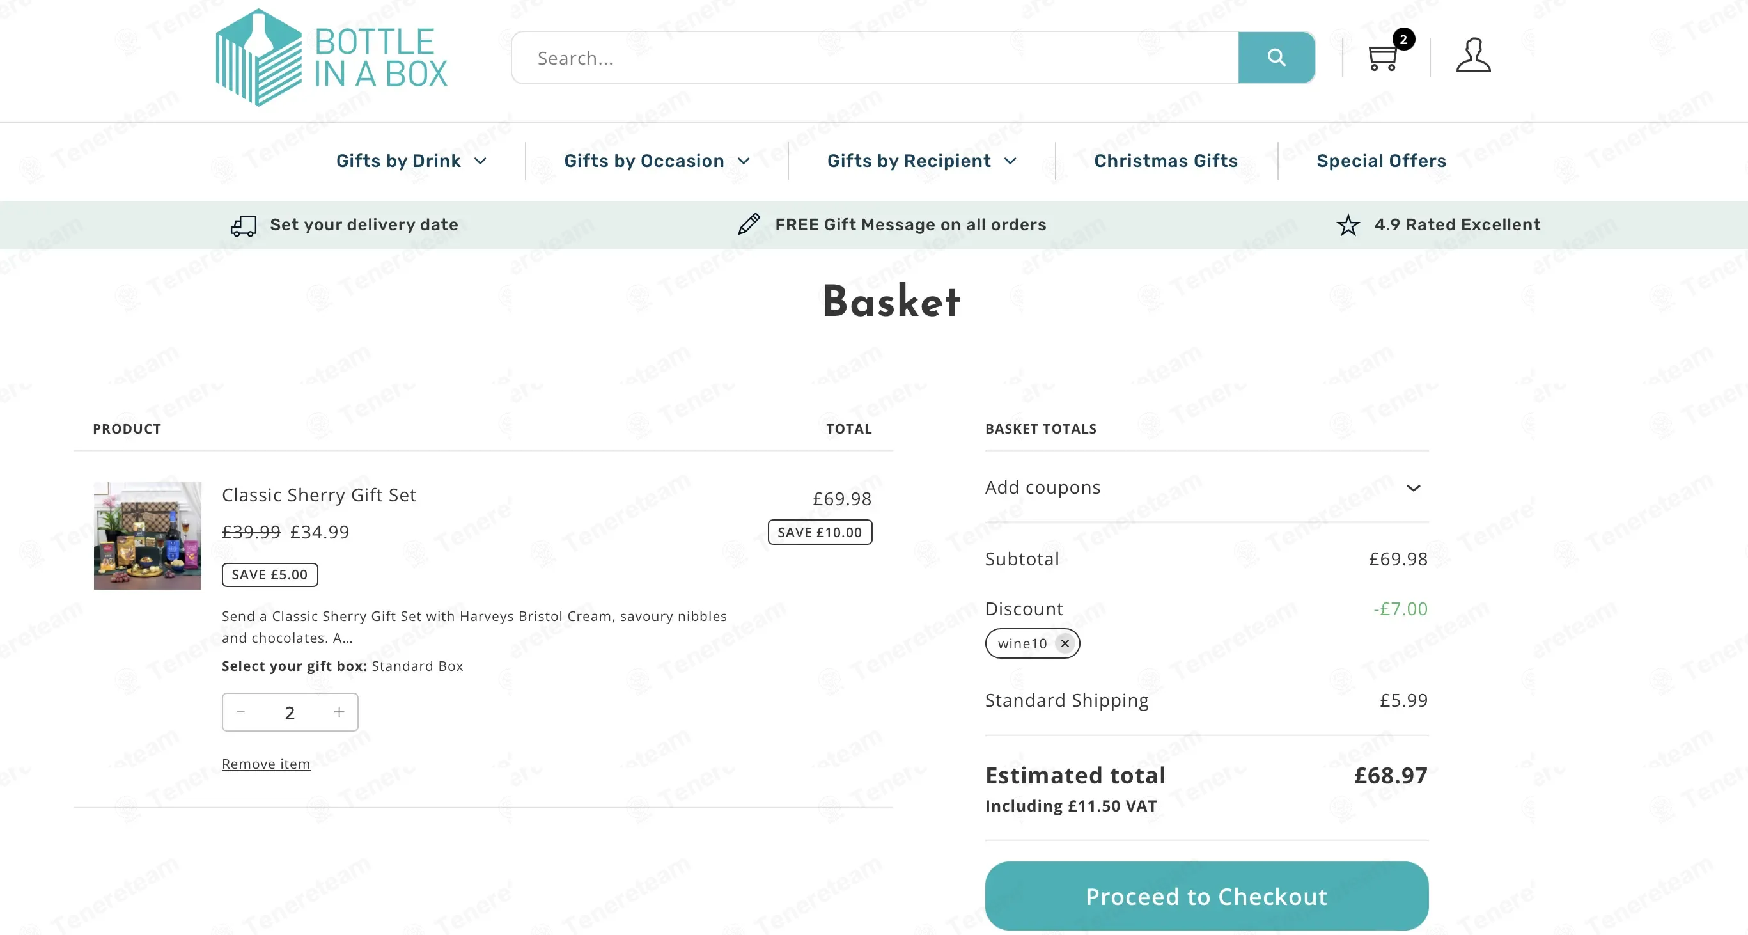This screenshot has width=1748, height=935.
Task: Click the pencil gift message icon
Action: 749,224
